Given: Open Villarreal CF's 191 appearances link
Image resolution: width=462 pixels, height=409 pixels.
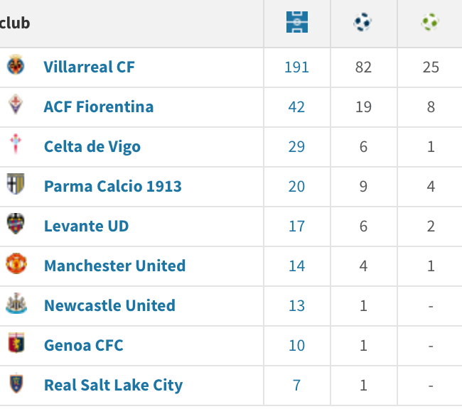Looking at the screenshot, I should click(x=296, y=67).
